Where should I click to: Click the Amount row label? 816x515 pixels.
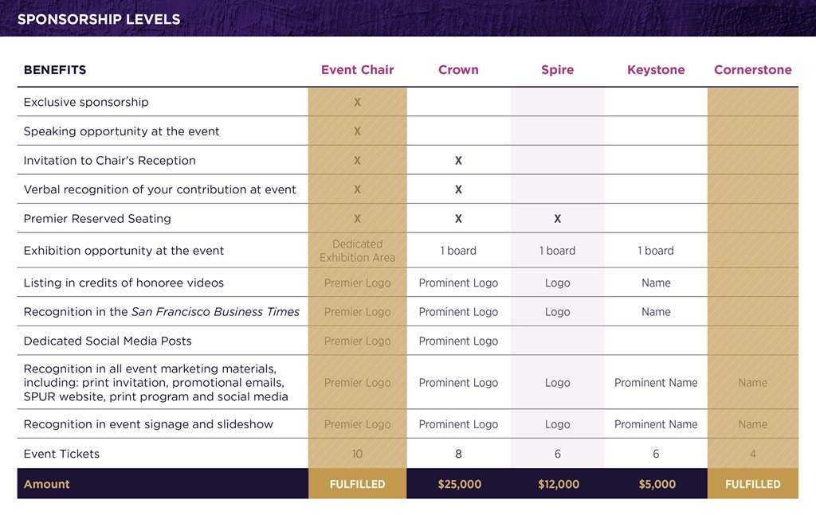pyautogui.click(x=46, y=484)
